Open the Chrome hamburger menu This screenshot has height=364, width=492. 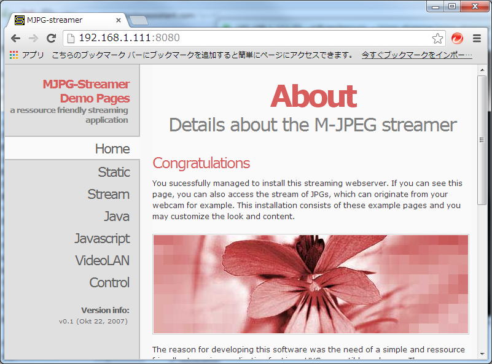477,38
